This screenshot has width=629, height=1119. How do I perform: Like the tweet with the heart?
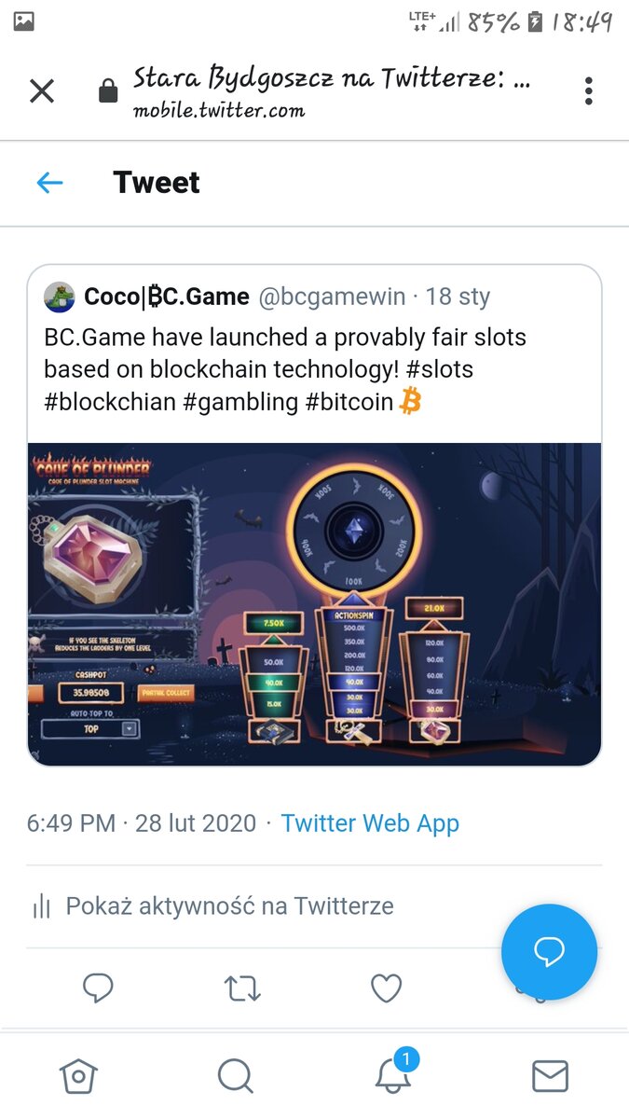(x=386, y=988)
